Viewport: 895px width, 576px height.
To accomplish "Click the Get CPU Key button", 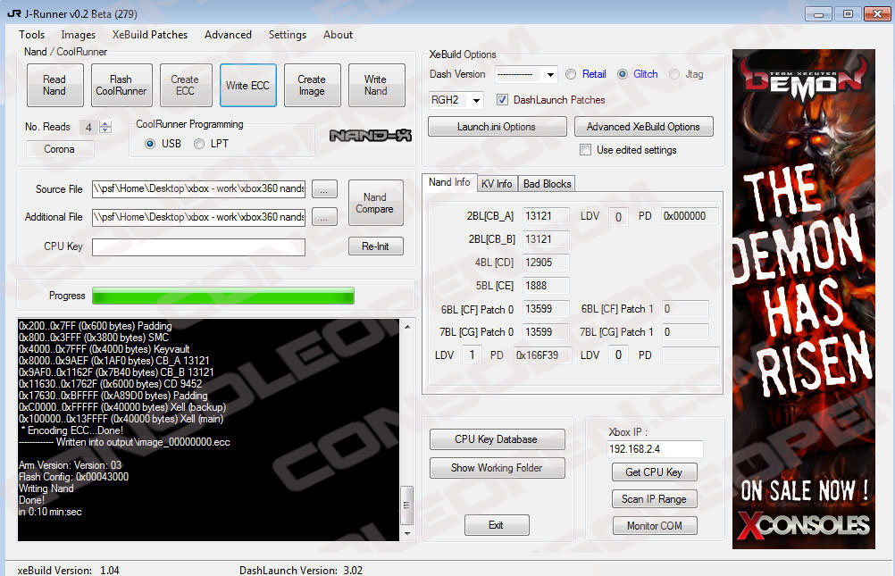I will [x=654, y=472].
